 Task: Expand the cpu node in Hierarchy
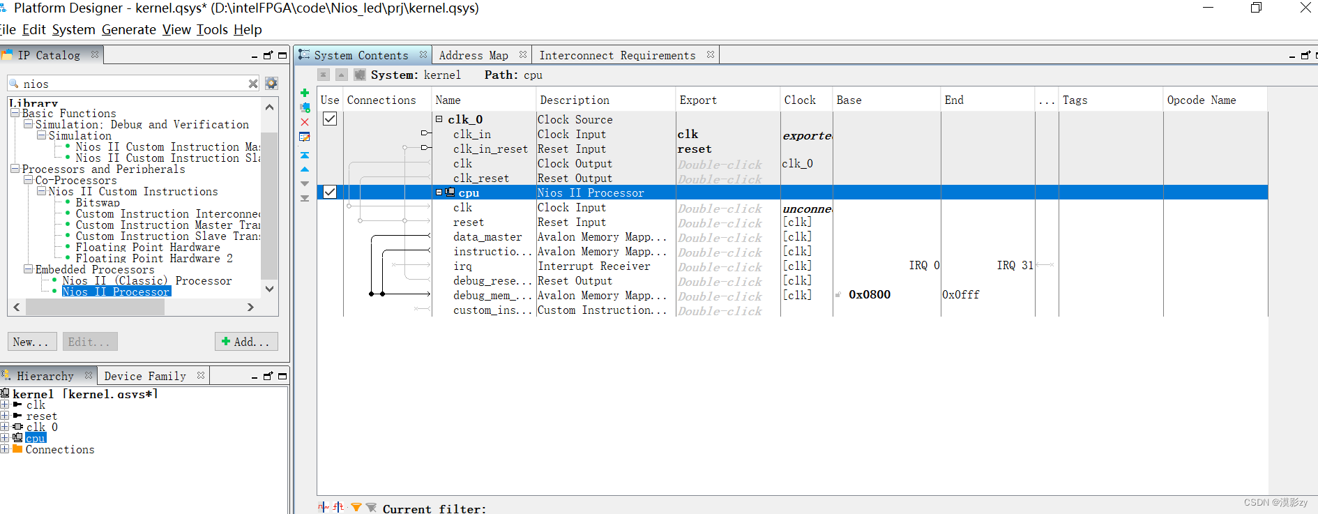(x=5, y=438)
